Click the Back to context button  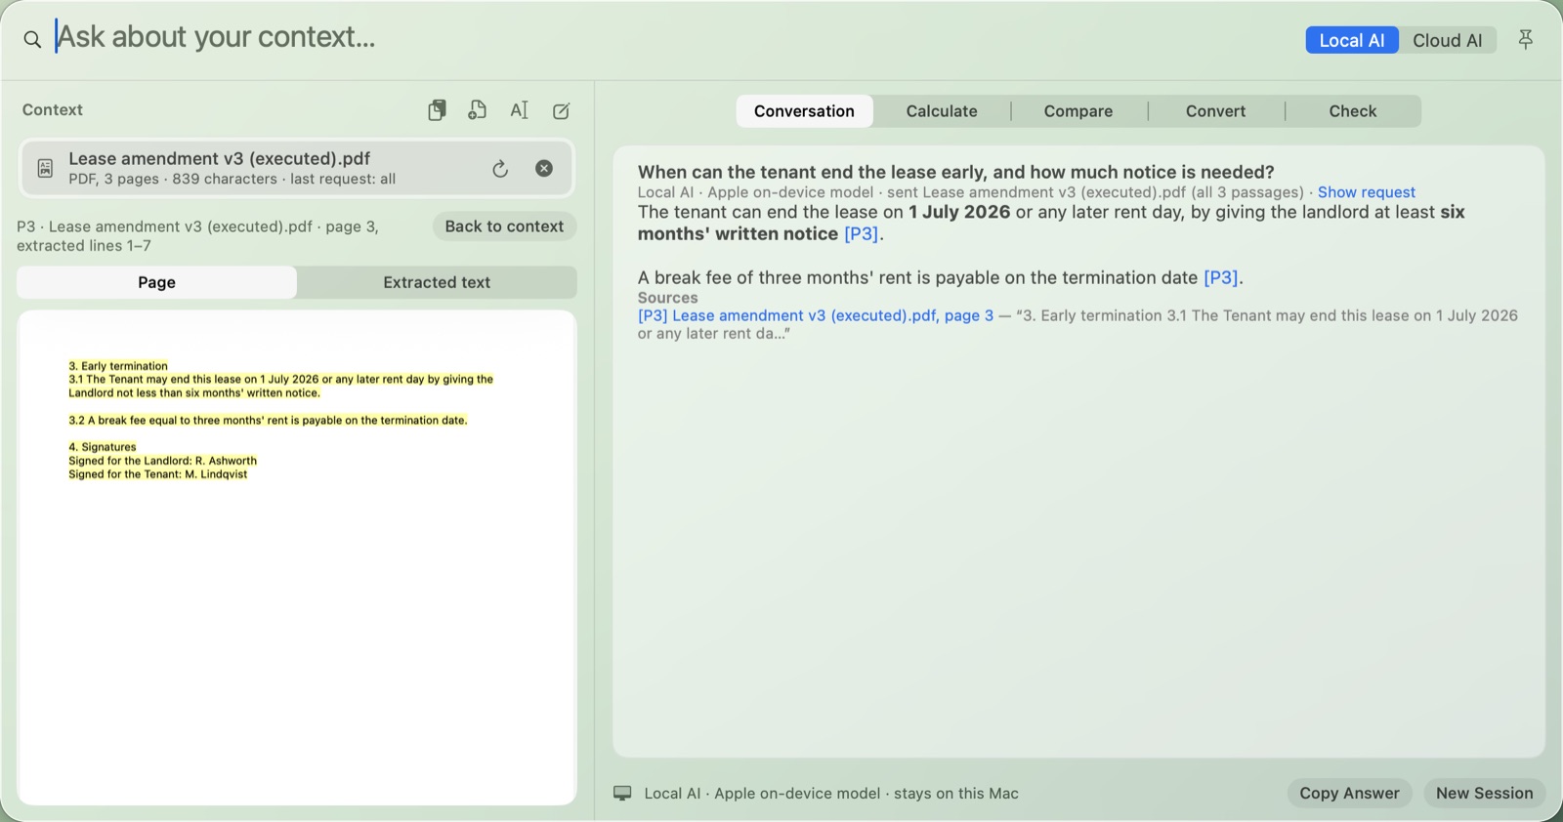pyautogui.click(x=504, y=226)
